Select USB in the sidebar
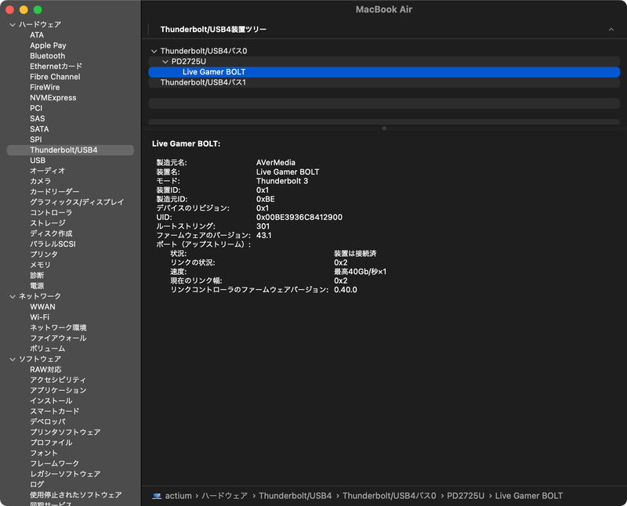Screen dimensions: 627x506 (36, 160)
